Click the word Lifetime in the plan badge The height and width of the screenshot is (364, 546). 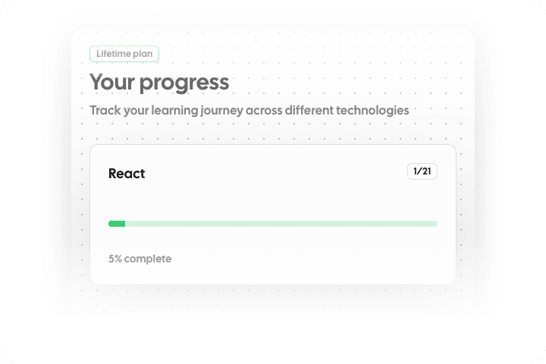(x=112, y=54)
